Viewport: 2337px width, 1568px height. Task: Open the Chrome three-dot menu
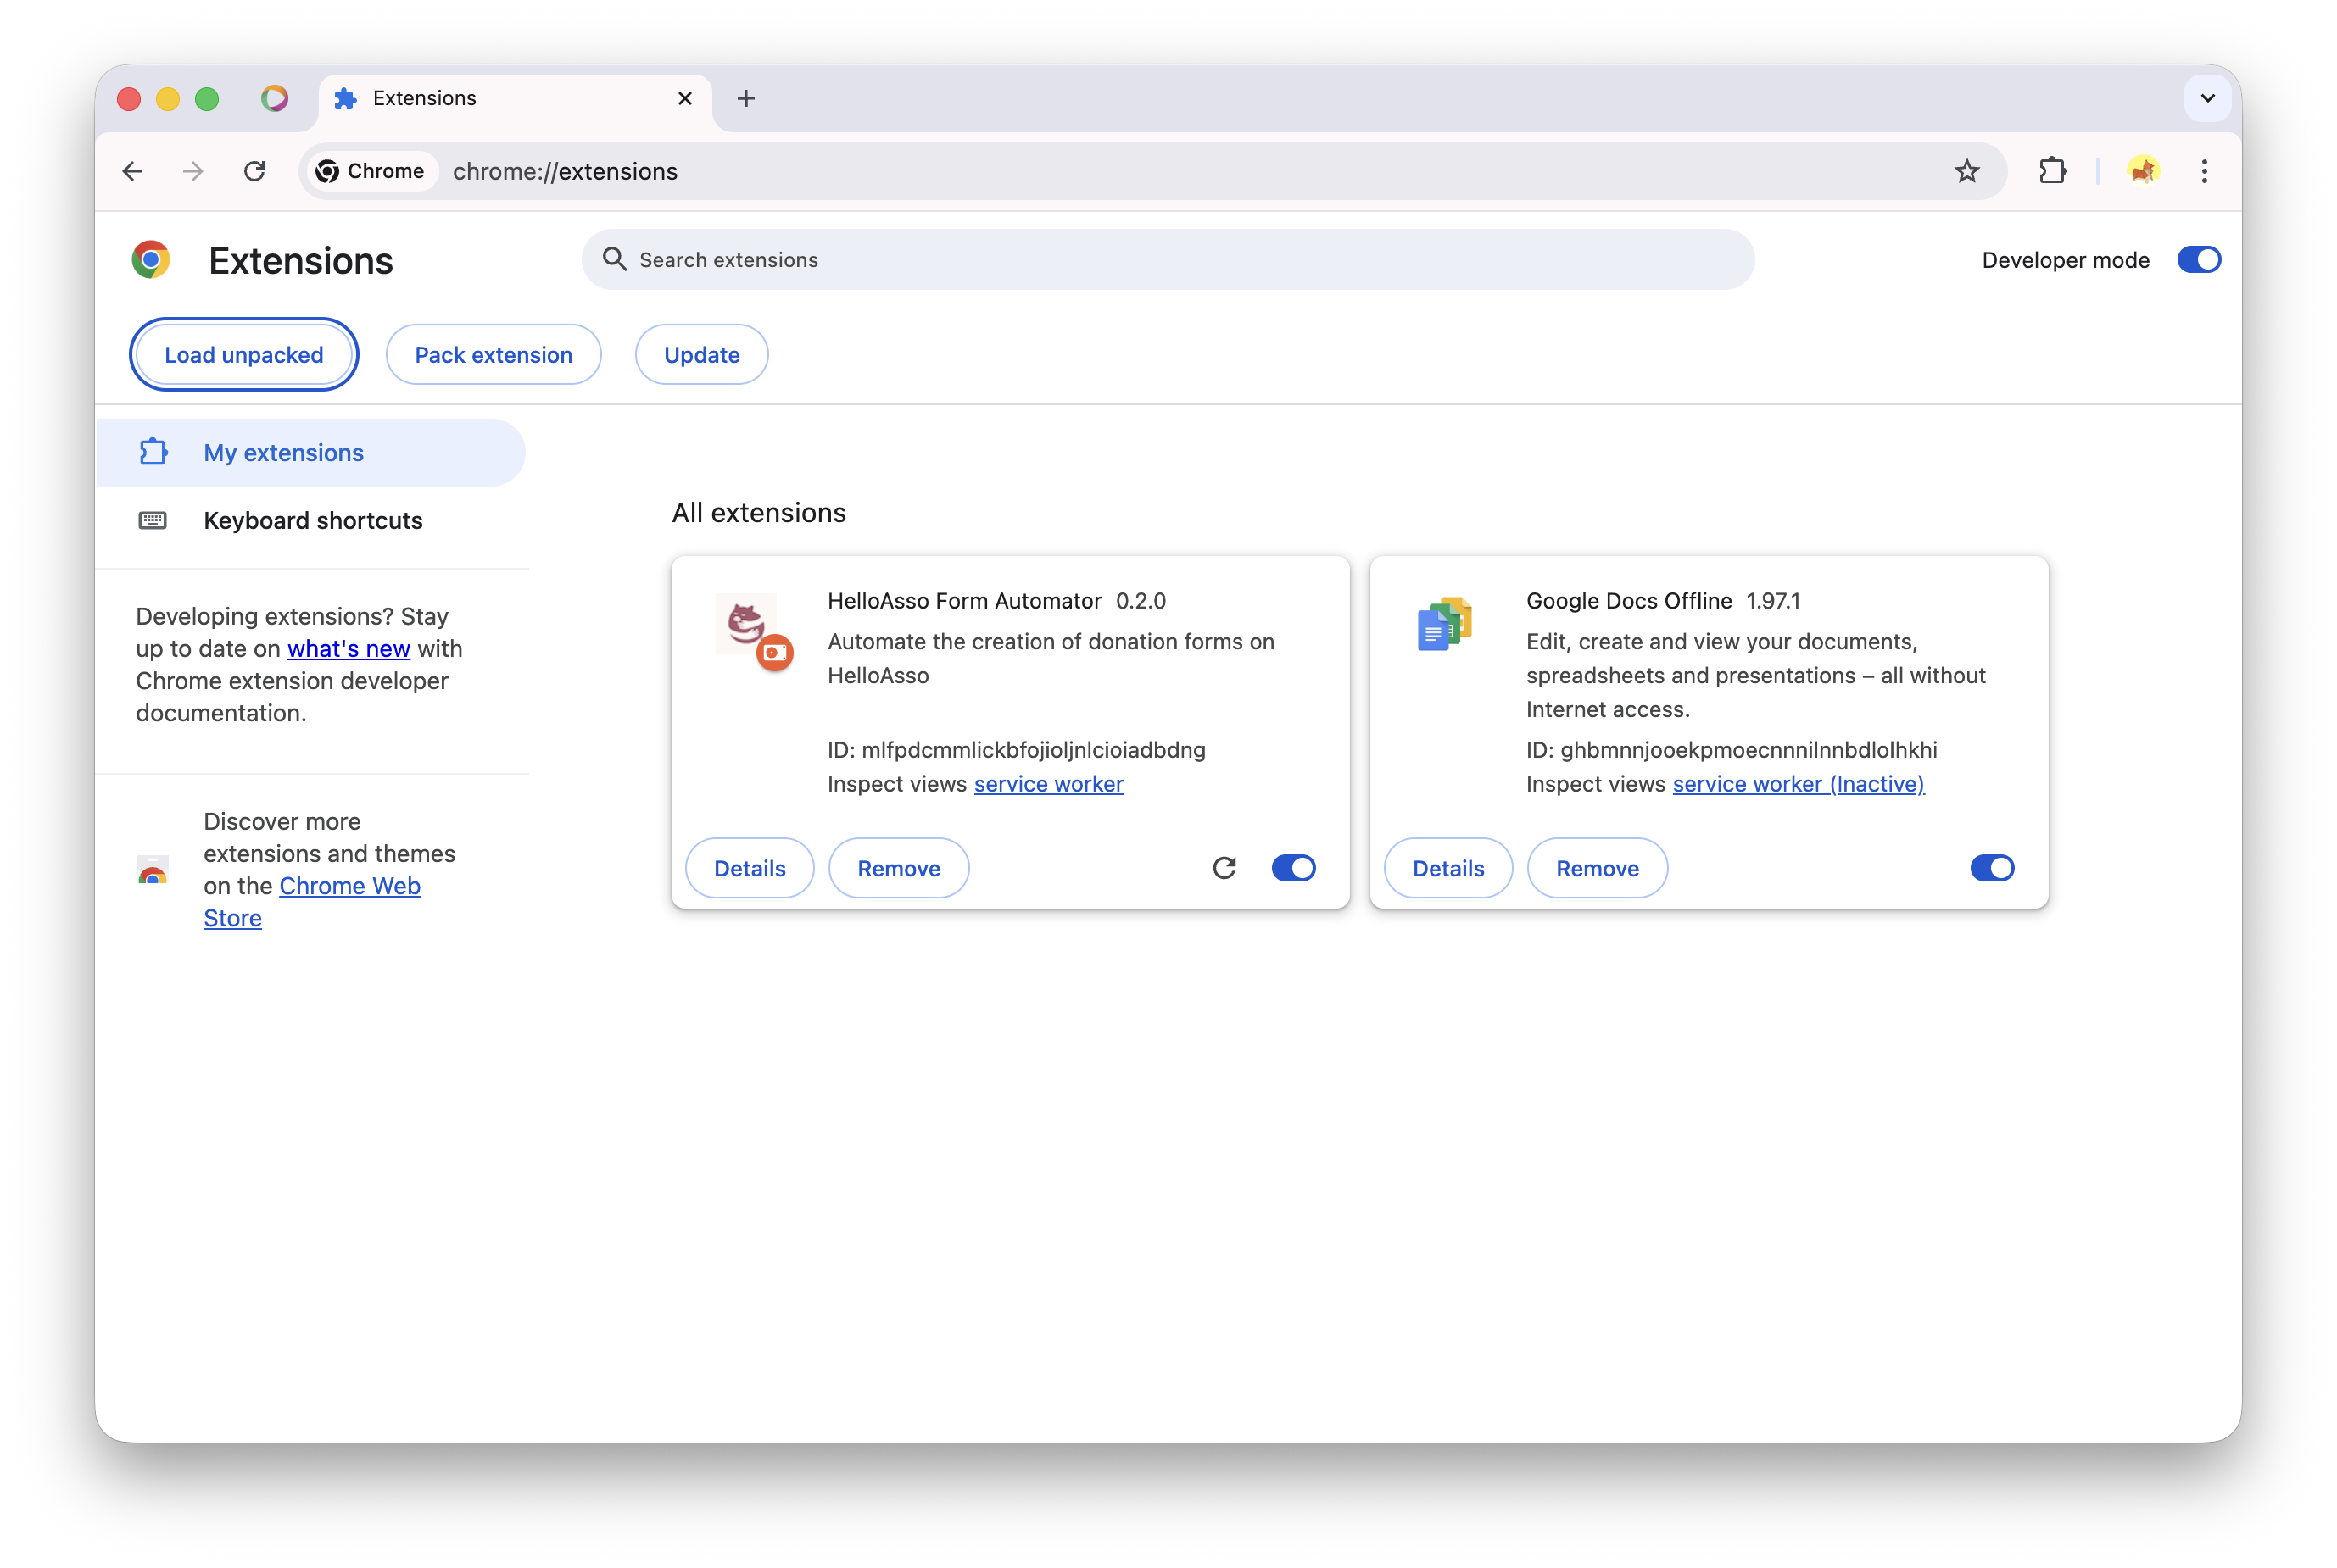coord(2204,171)
